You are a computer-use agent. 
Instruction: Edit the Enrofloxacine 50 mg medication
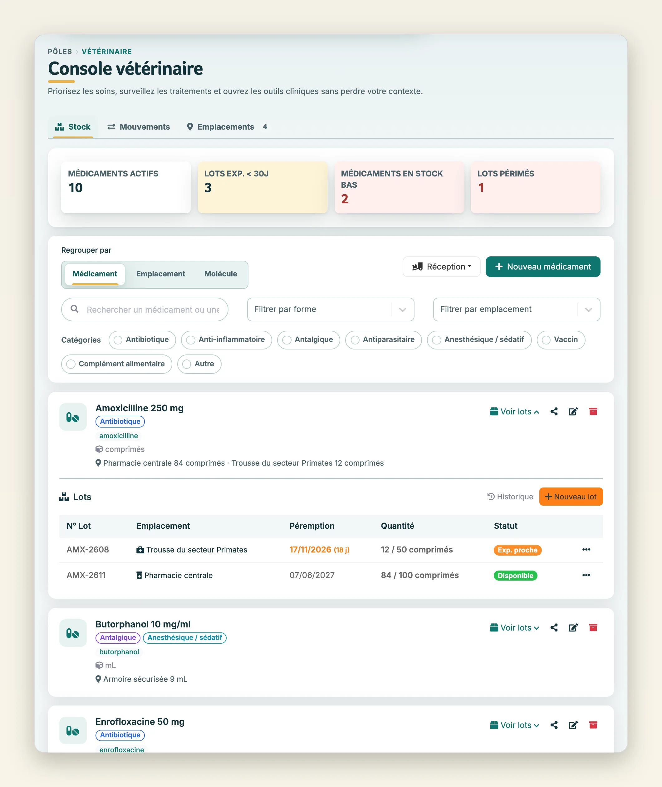573,725
